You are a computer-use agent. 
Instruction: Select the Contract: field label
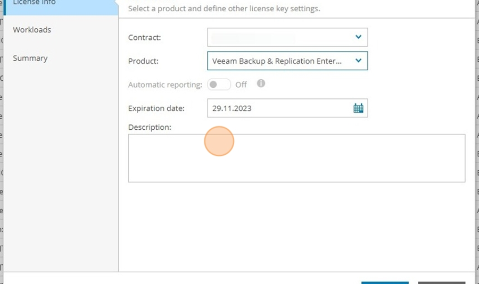click(144, 38)
